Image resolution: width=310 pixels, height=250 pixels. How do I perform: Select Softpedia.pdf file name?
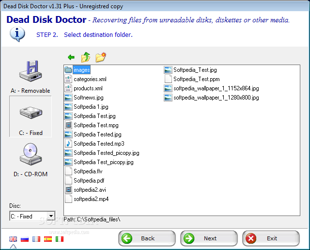coord(89,181)
